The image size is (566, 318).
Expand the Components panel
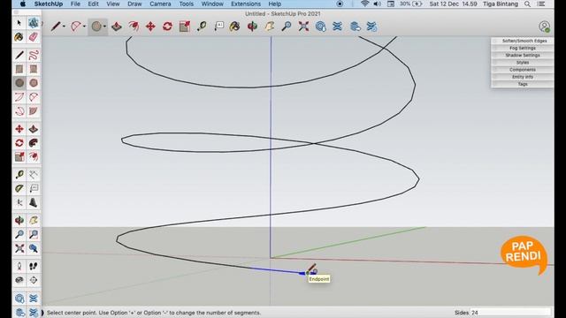pos(523,70)
